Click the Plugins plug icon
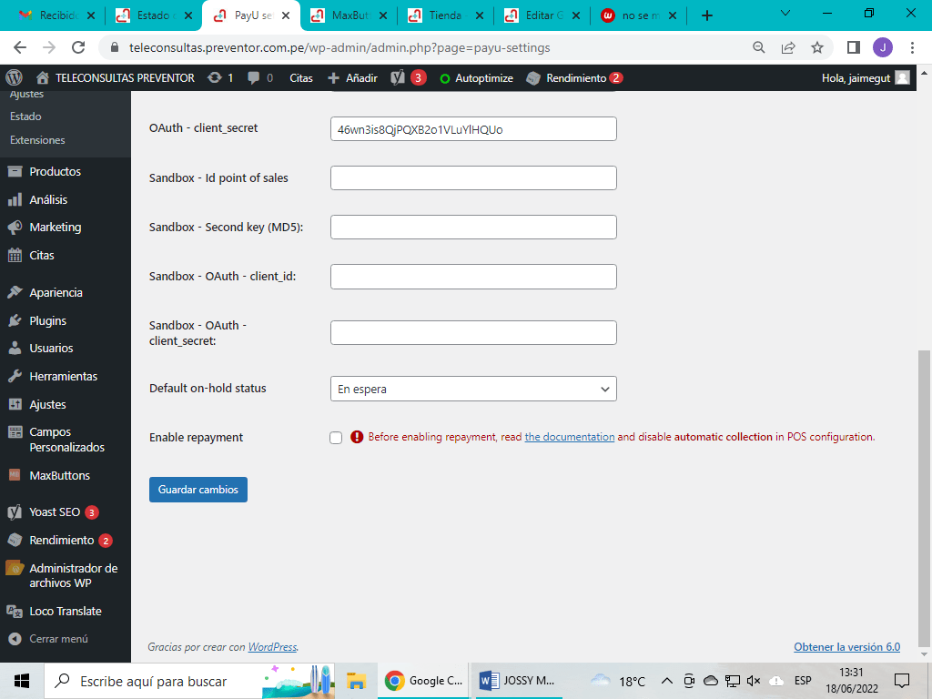The height and width of the screenshot is (699, 932). (x=15, y=321)
